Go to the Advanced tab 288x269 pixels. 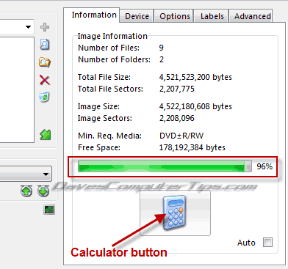(x=252, y=16)
